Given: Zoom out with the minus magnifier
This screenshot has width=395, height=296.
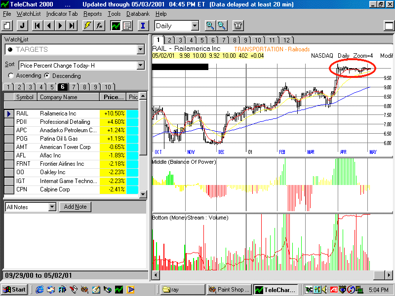Looking at the screenshot, I should pos(221,26).
